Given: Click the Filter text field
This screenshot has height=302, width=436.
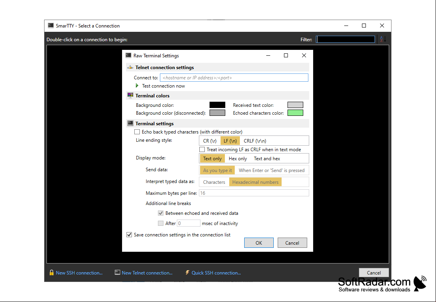Looking at the screenshot, I should coord(345,39).
